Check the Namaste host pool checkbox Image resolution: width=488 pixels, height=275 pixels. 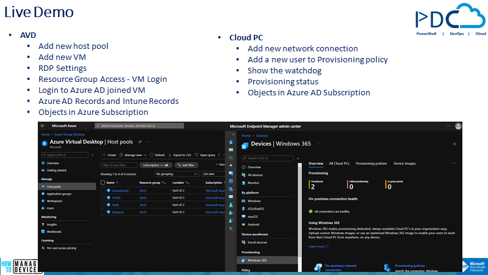[x=102, y=212]
